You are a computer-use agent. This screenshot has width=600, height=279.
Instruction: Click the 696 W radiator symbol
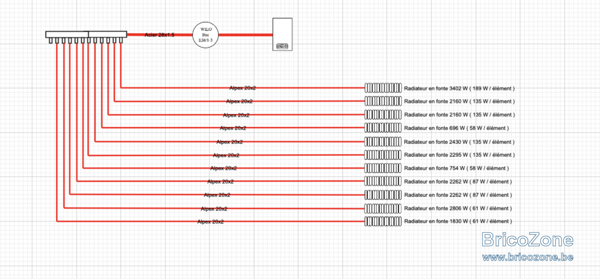pyautogui.click(x=382, y=127)
